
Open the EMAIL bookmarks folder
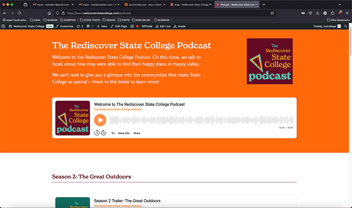35,20
